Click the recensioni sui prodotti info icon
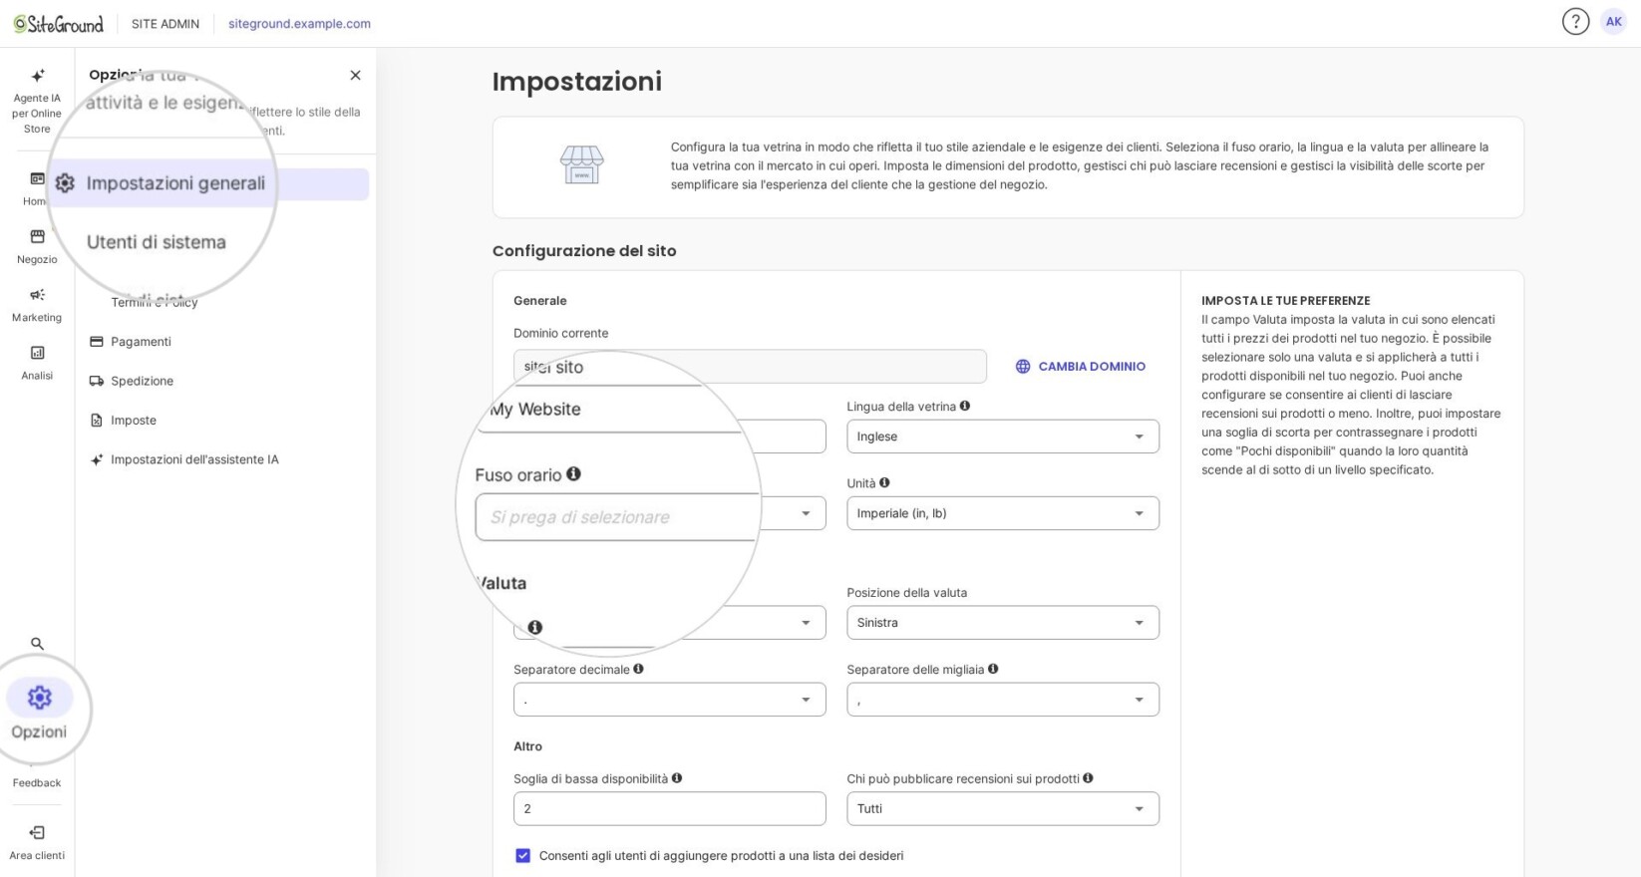 1088,778
